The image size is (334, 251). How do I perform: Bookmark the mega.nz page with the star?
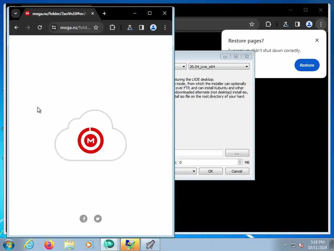pyautogui.click(x=96, y=27)
